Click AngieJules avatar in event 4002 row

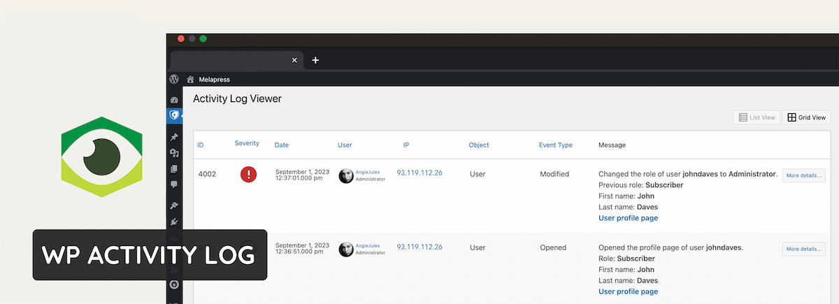click(x=346, y=176)
